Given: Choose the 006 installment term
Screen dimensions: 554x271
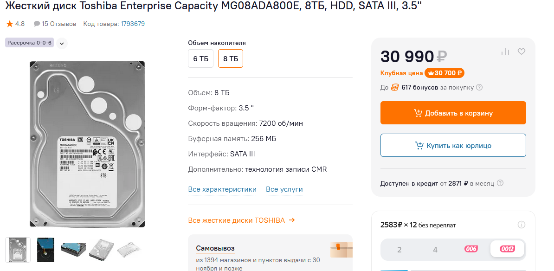Looking at the screenshot, I should click(471, 249).
